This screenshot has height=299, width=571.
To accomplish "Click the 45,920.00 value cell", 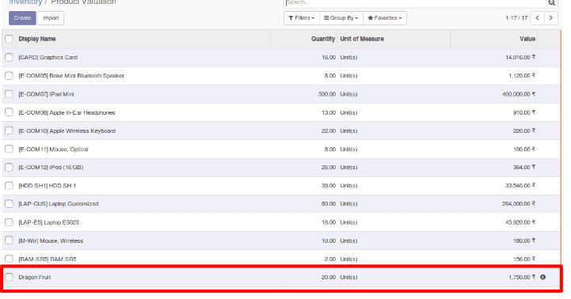I will click(520, 222).
